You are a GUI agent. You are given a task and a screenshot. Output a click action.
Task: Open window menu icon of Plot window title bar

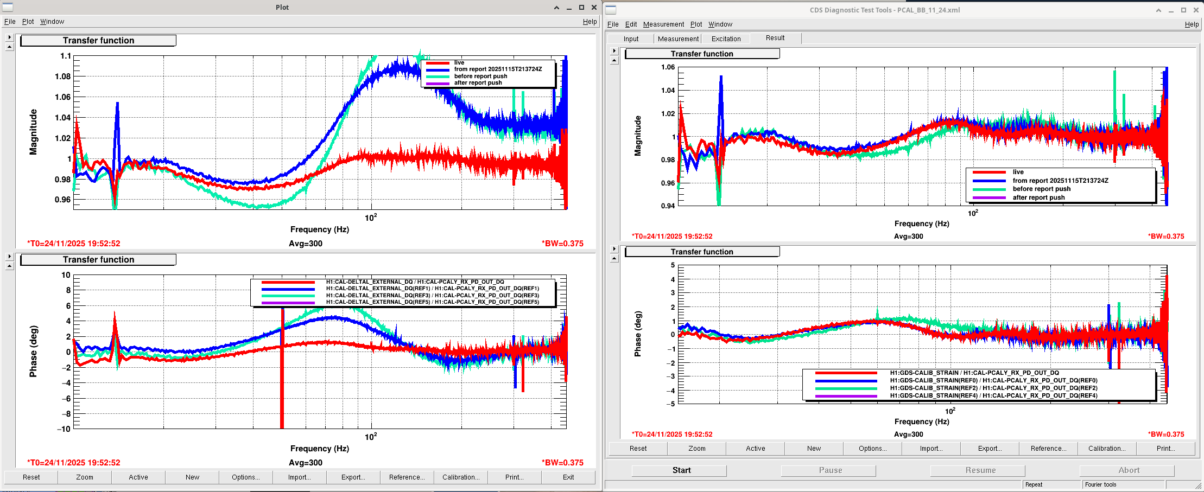click(8, 7)
